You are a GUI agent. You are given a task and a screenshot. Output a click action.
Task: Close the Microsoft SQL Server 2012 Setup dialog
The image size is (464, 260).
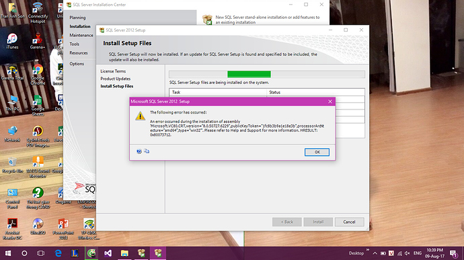click(x=330, y=101)
